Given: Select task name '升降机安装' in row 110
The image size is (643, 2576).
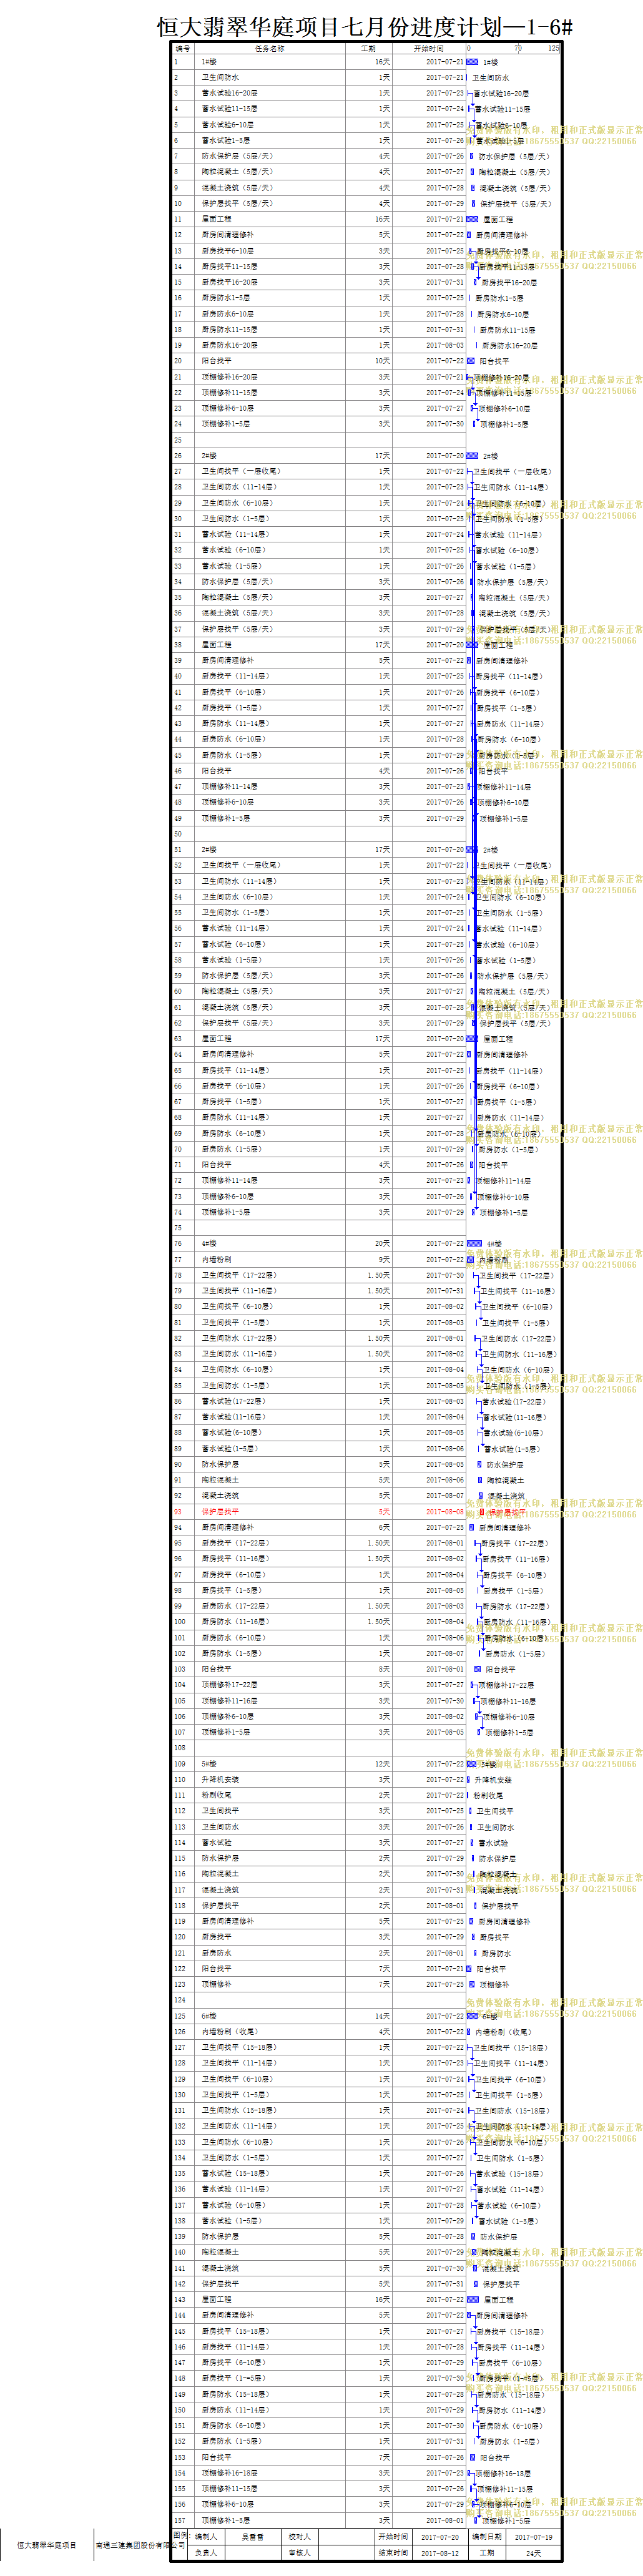Looking at the screenshot, I should 220,1779.
